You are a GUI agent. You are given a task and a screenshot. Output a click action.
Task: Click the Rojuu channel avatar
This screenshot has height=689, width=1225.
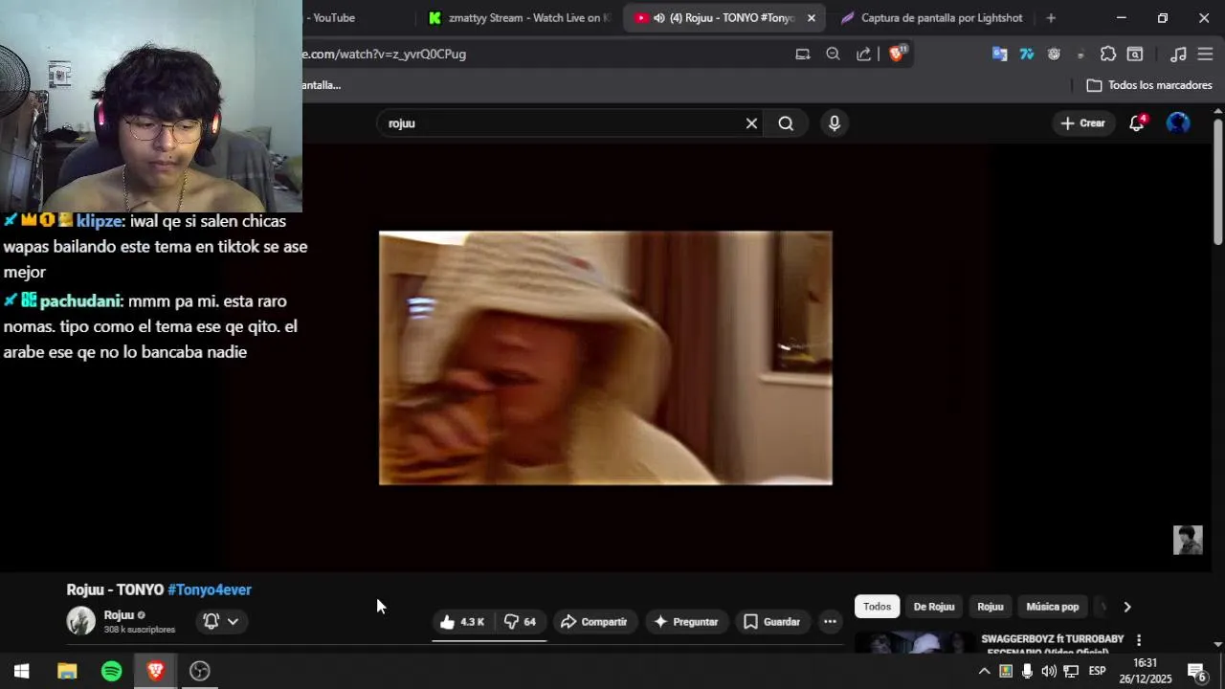[81, 621]
